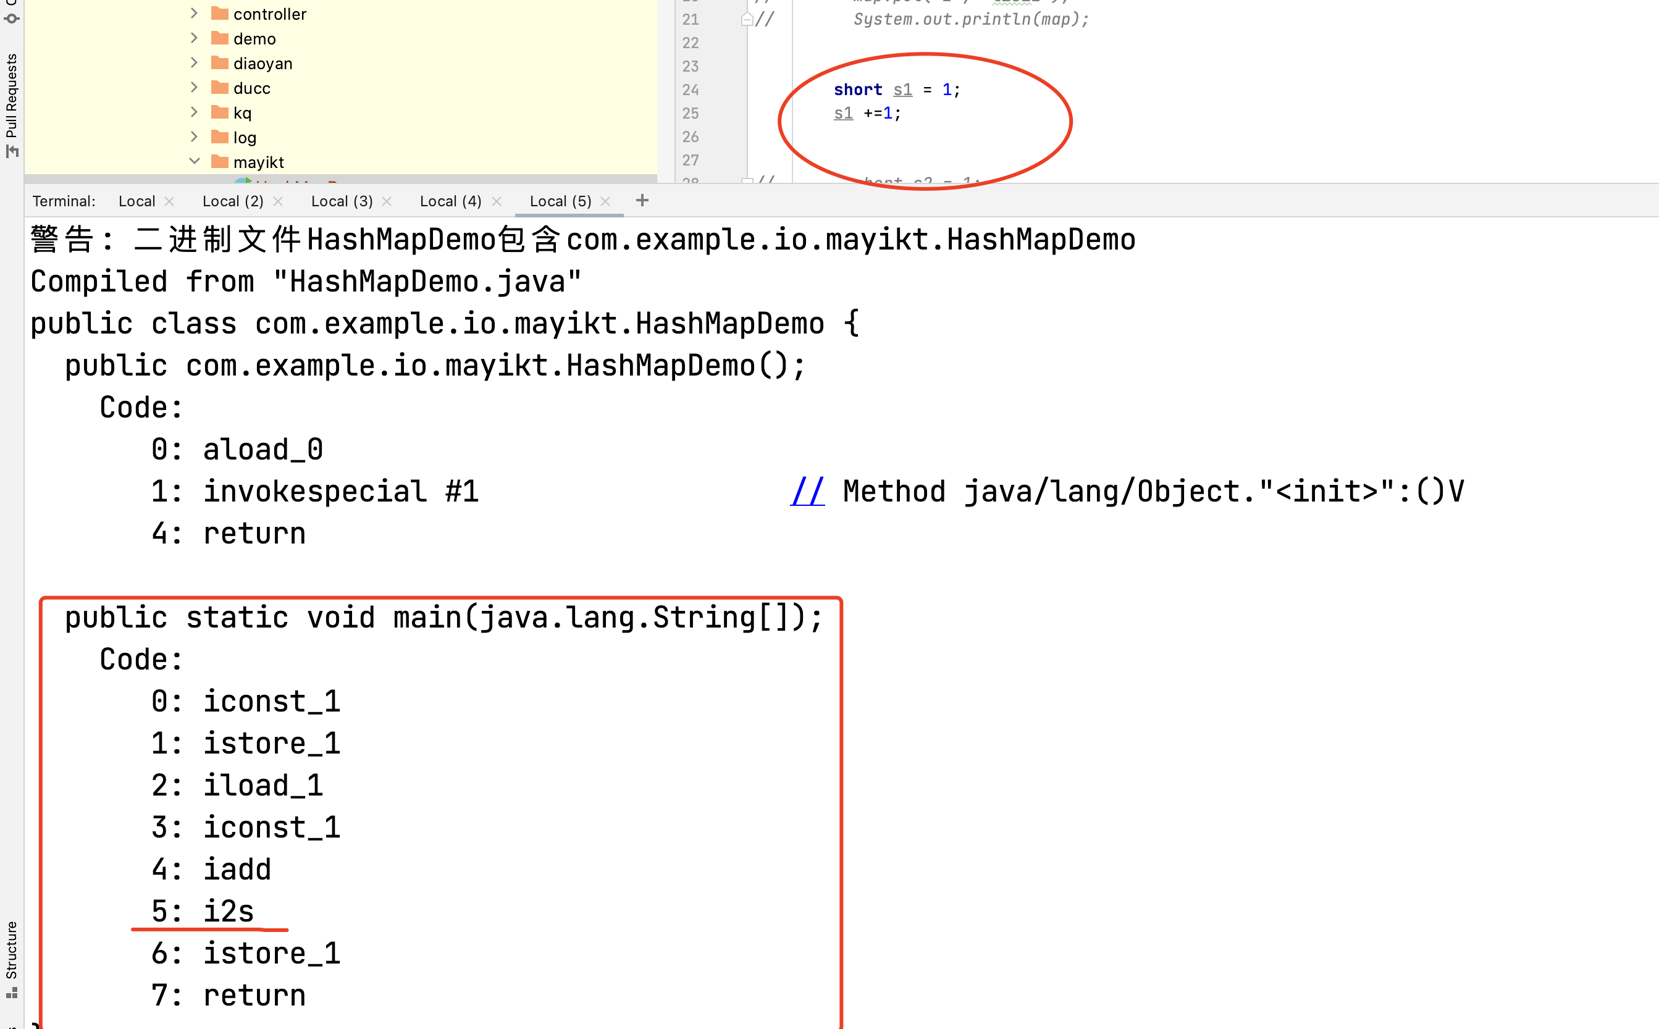The width and height of the screenshot is (1659, 1029).
Task: Click the 'controller' folder name
Action: click(269, 14)
